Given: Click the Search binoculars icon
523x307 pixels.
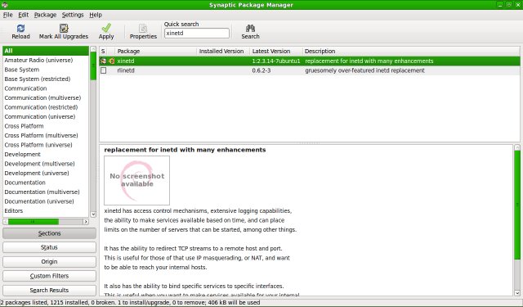Looking at the screenshot, I should pyautogui.click(x=250, y=29).
